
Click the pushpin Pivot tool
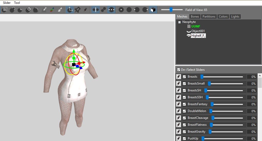click(x=77, y=10)
